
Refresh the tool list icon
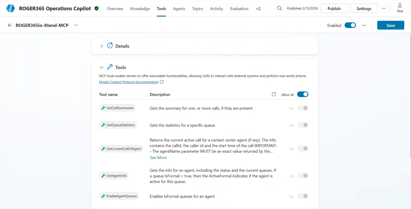point(274,94)
